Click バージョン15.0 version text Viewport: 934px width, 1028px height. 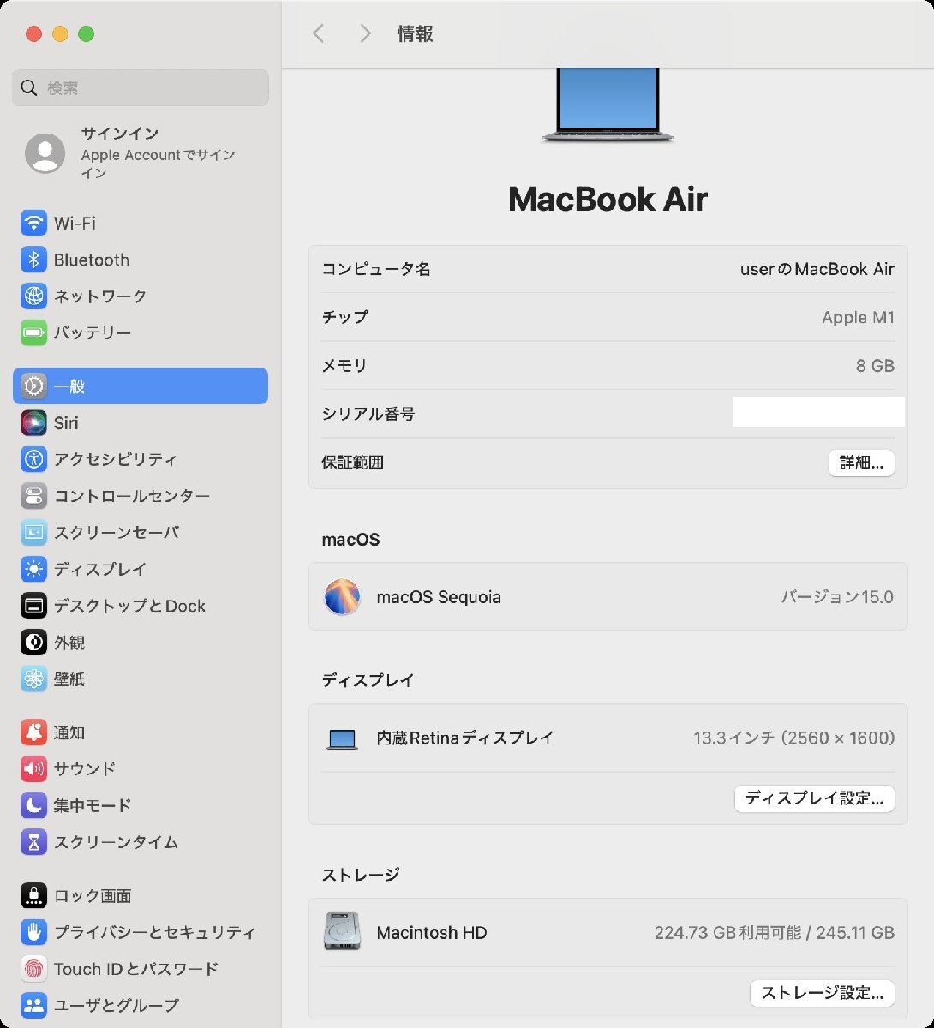tap(837, 597)
